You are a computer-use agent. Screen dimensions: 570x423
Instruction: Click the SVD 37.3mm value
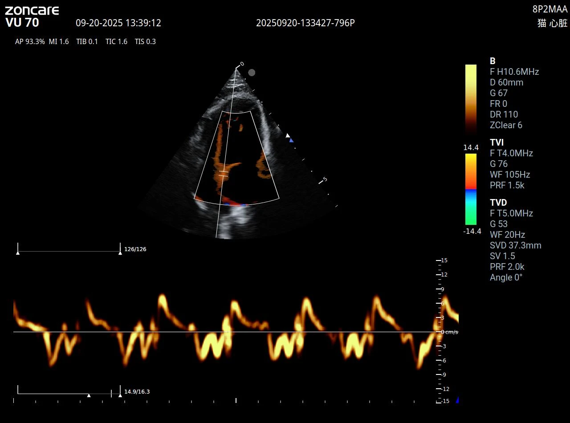516,245
